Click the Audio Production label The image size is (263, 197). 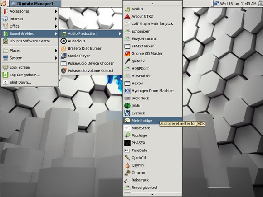pos(82,33)
